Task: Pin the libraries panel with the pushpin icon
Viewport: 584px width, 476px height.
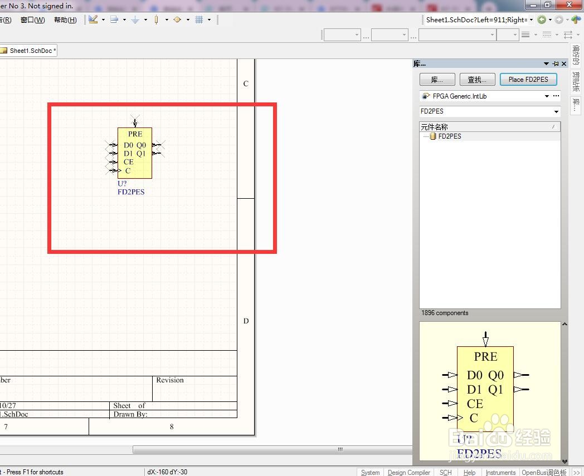Action: pyautogui.click(x=556, y=63)
